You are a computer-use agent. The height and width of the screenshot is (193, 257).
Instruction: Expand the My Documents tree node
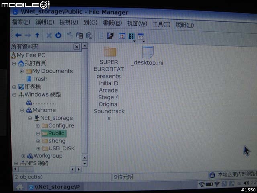(x=22, y=72)
